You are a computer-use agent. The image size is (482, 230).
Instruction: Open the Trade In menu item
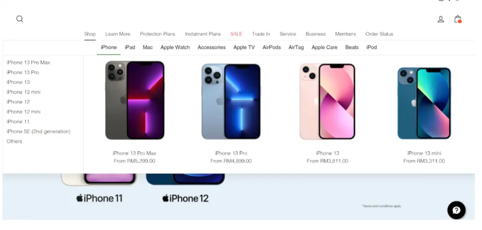pos(261,34)
